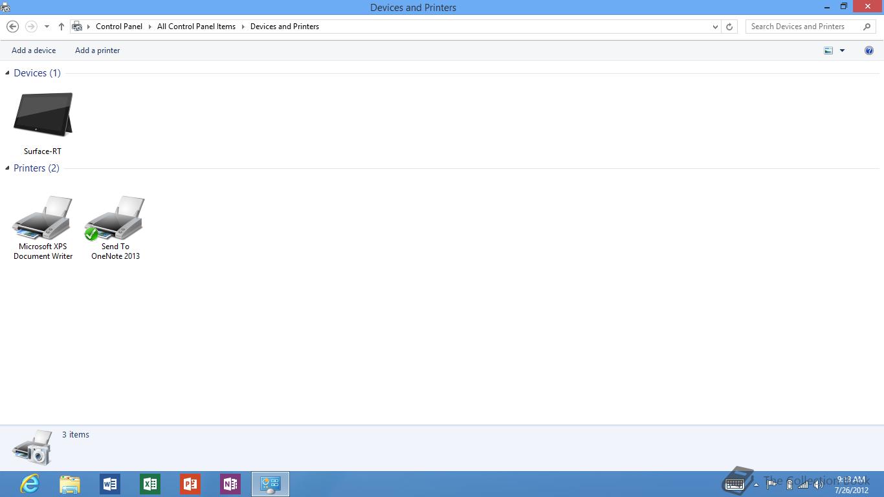Click the 3 items status text
Image resolution: width=884 pixels, height=497 pixels.
[x=76, y=435]
